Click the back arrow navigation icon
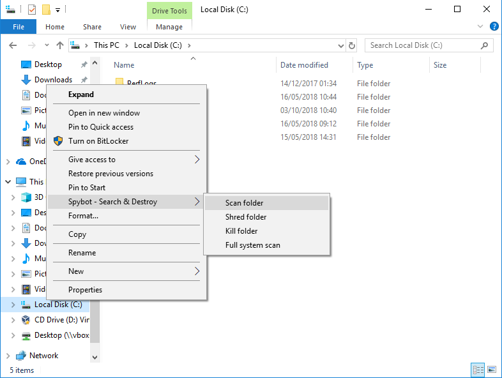Screen dimensions: 502x378 [x=13, y=45]
